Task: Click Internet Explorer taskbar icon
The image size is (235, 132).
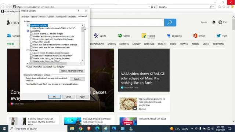Action: tap(106, 129)
